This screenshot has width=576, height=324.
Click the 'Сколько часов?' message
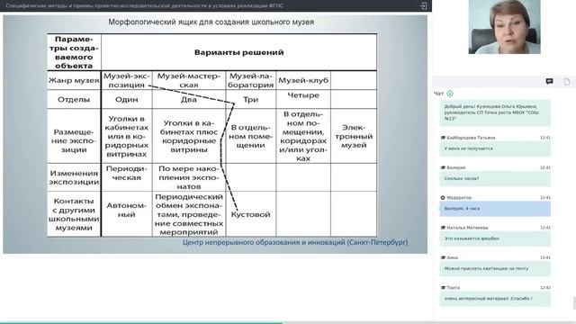[495, 179]
